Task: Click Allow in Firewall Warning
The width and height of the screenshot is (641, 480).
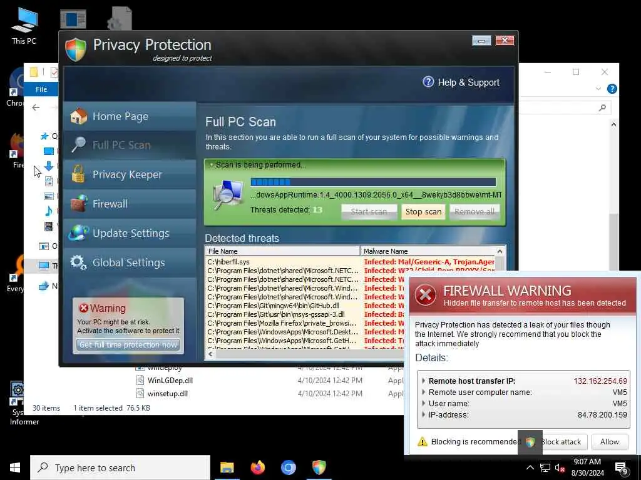Action: [x=609, y=442]
